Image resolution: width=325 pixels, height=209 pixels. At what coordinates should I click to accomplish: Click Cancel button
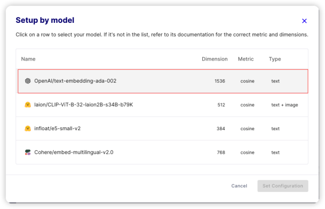pyautogui.click(x=239, y=186)
